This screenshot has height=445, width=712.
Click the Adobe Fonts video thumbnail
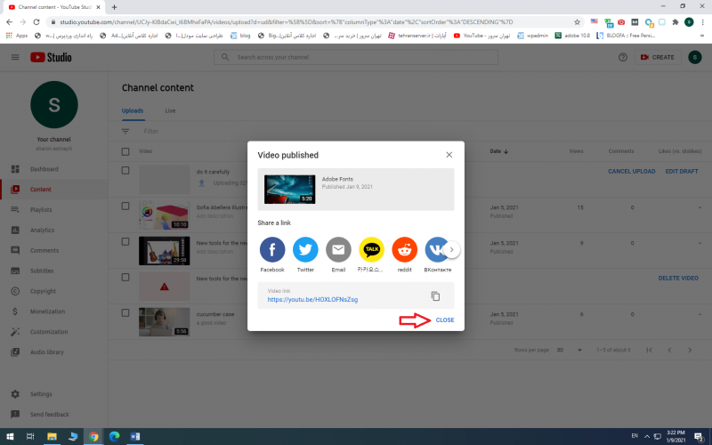point(289,189)
